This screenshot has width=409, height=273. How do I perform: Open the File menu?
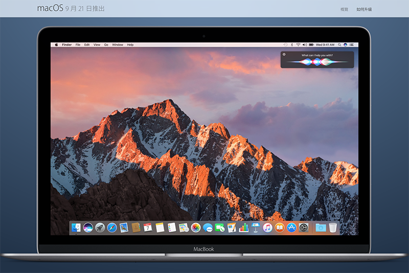click(x=78, y=44)
